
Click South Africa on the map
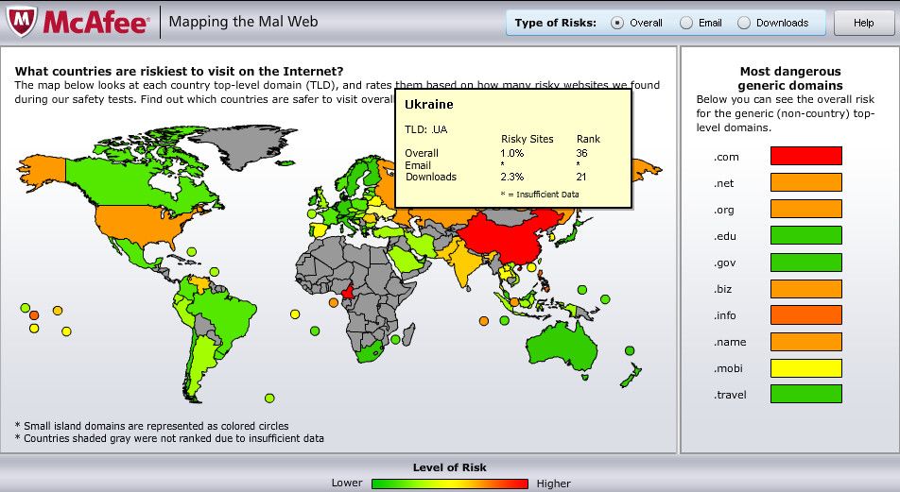point(368,351)
